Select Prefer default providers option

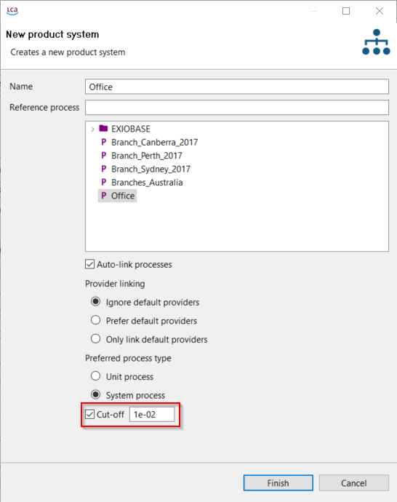96,320
